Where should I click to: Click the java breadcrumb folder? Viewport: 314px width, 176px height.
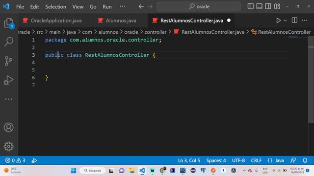click(x=71, y=32)
